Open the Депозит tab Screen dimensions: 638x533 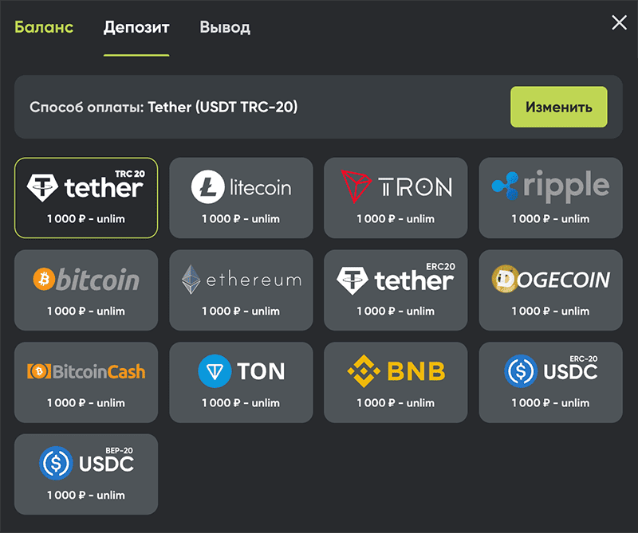pos(136,28)
